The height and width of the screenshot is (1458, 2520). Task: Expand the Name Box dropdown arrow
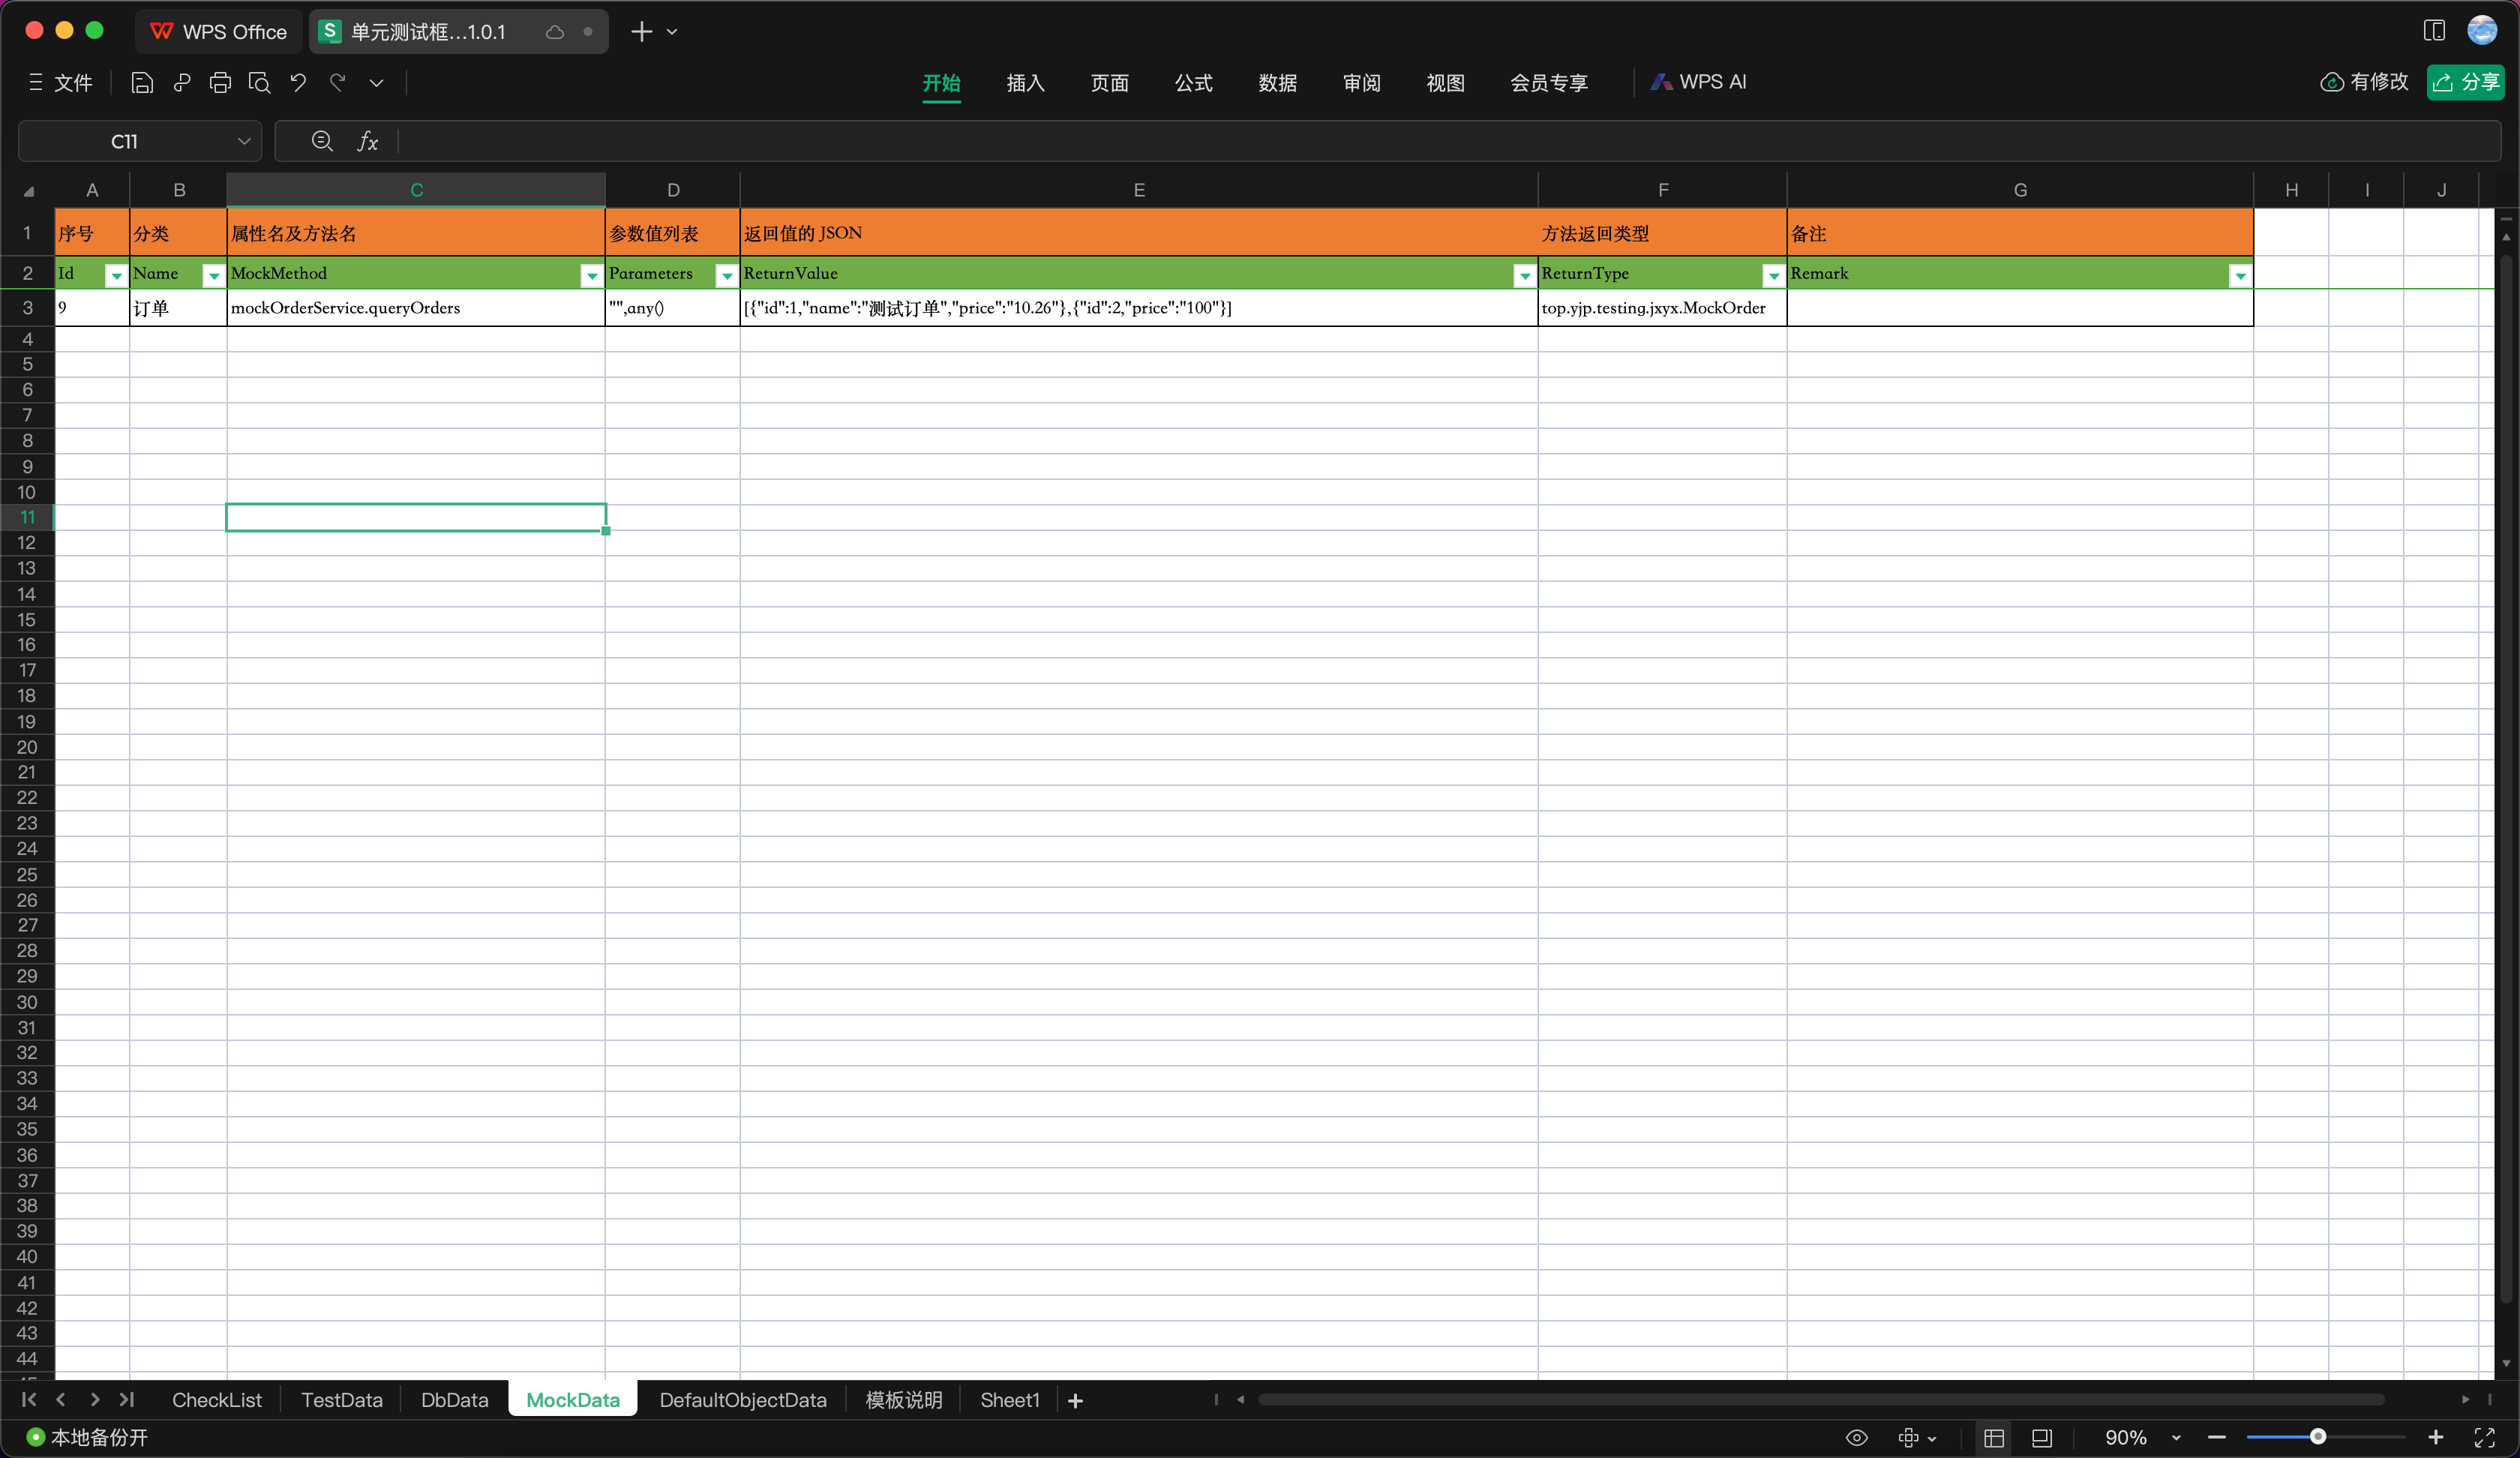(x=243, y=142)
